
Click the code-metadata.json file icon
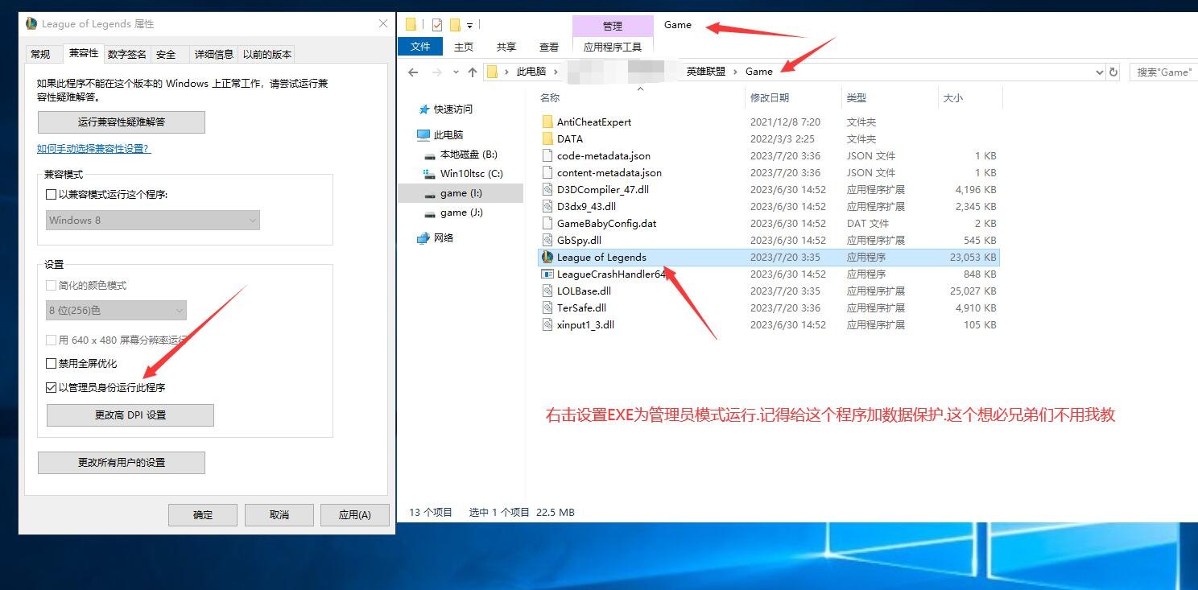click(x=547, y=155)
